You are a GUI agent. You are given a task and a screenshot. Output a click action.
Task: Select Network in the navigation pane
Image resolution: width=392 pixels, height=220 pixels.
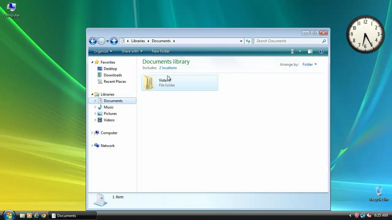click(x=107, y=146)
